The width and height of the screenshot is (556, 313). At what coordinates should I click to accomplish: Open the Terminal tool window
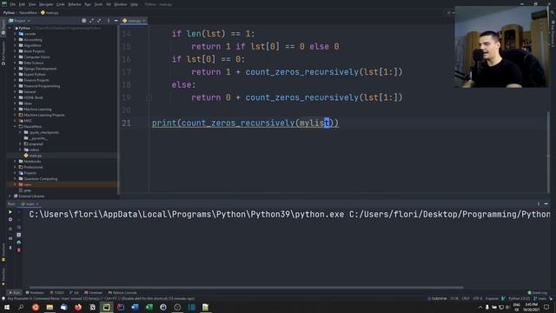pos(93,293)
